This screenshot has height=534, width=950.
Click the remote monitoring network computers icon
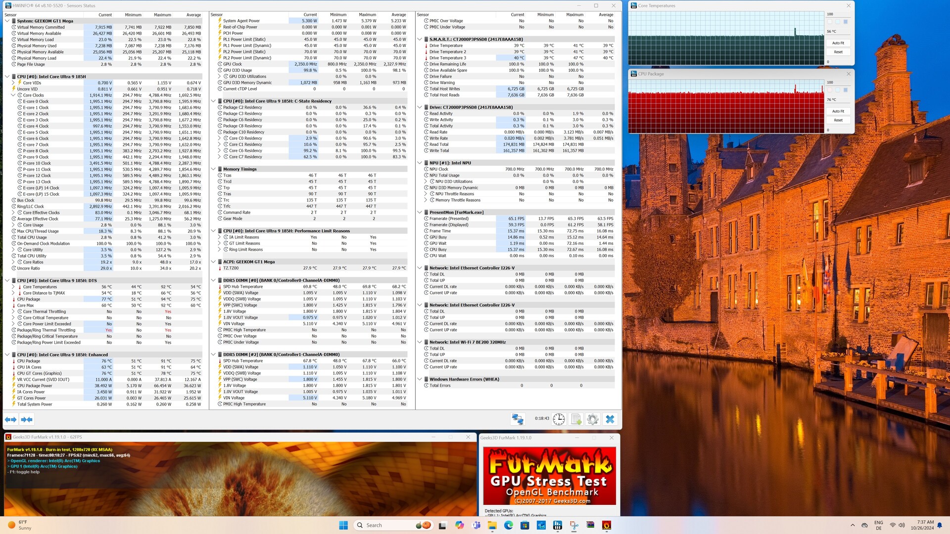518,419
